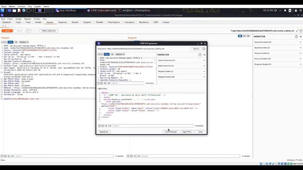Image resolution: width=303 pixels, height=170 pixels.
Task: Click previous-match arrow in dialog request search bar
Action: 105,83
